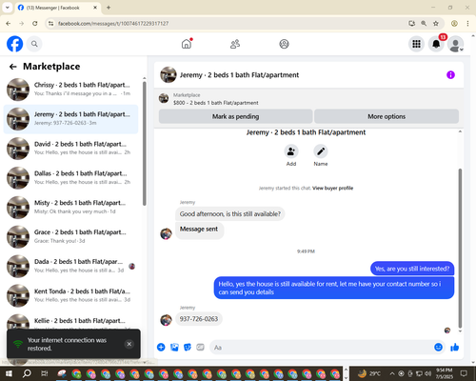The width and height of the screenshot is (476, 381).
Task: Open the emoji picker smiley
Action: pos(438,347)
